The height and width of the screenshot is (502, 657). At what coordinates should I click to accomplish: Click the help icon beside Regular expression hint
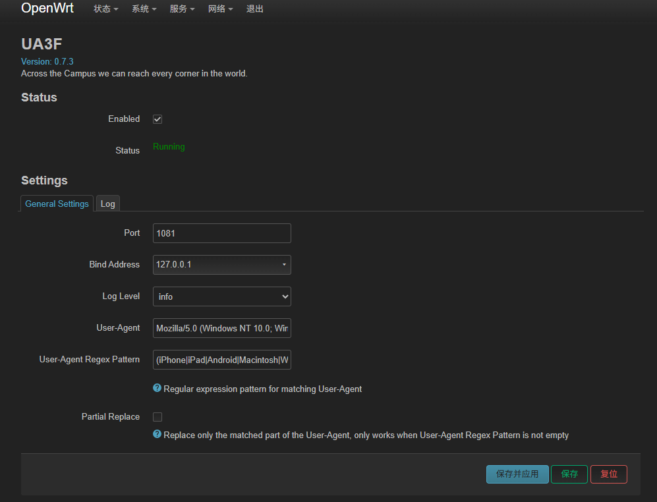[x=157, y=389]
